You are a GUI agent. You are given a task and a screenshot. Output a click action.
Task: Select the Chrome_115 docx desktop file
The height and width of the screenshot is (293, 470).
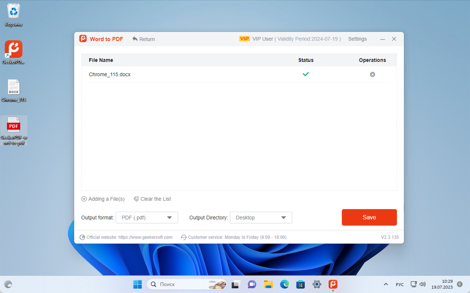click(13, 91)
